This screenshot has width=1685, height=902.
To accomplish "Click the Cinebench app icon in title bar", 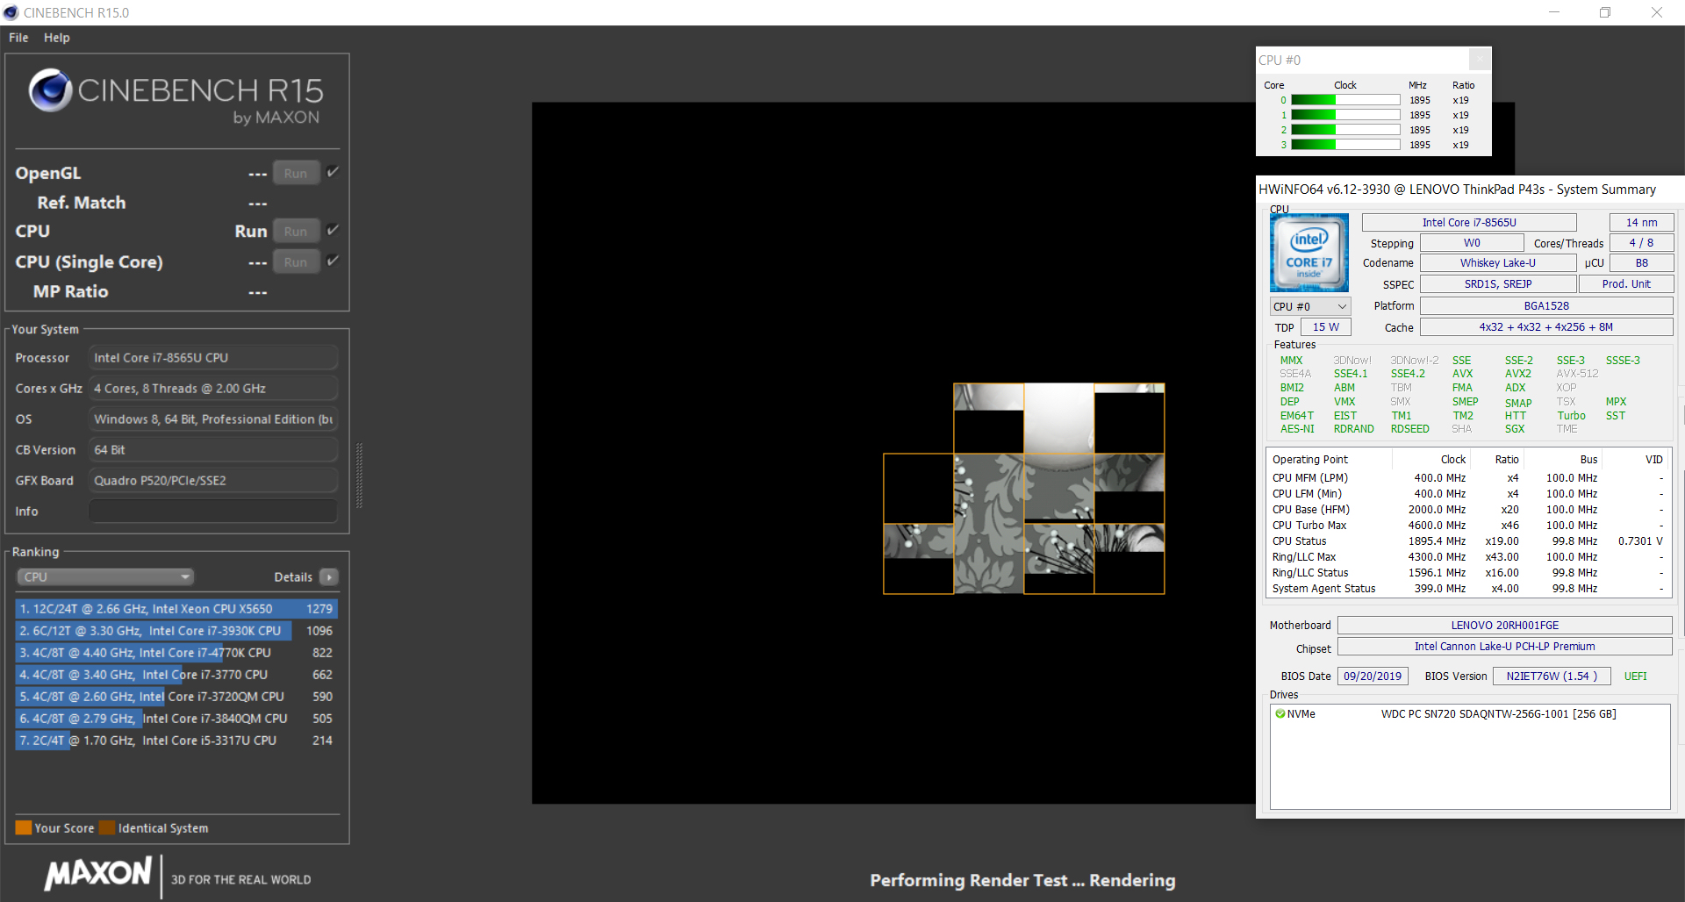I will [x=11, y=12].
